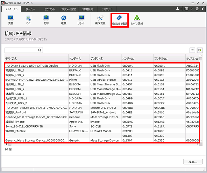This screenshot has height=173, width=207.
Task: Click the window layout icon in header
Action: [x=186, y=9]
